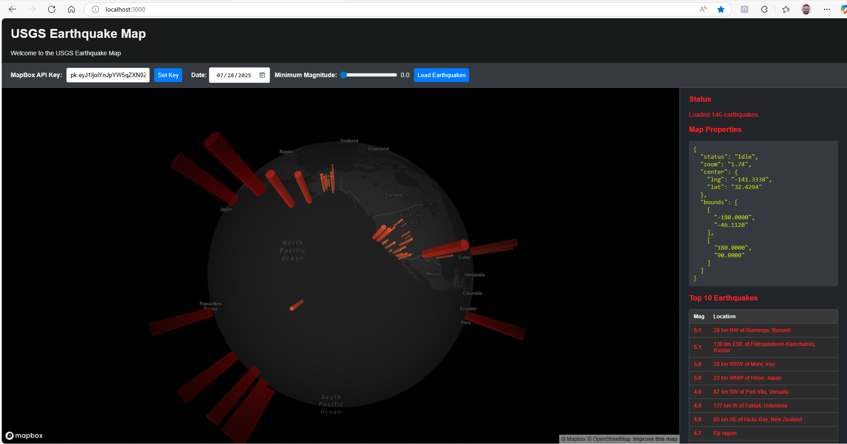Click the Set Key button
This screenshot has width=847, height=444.
(168, 75)
